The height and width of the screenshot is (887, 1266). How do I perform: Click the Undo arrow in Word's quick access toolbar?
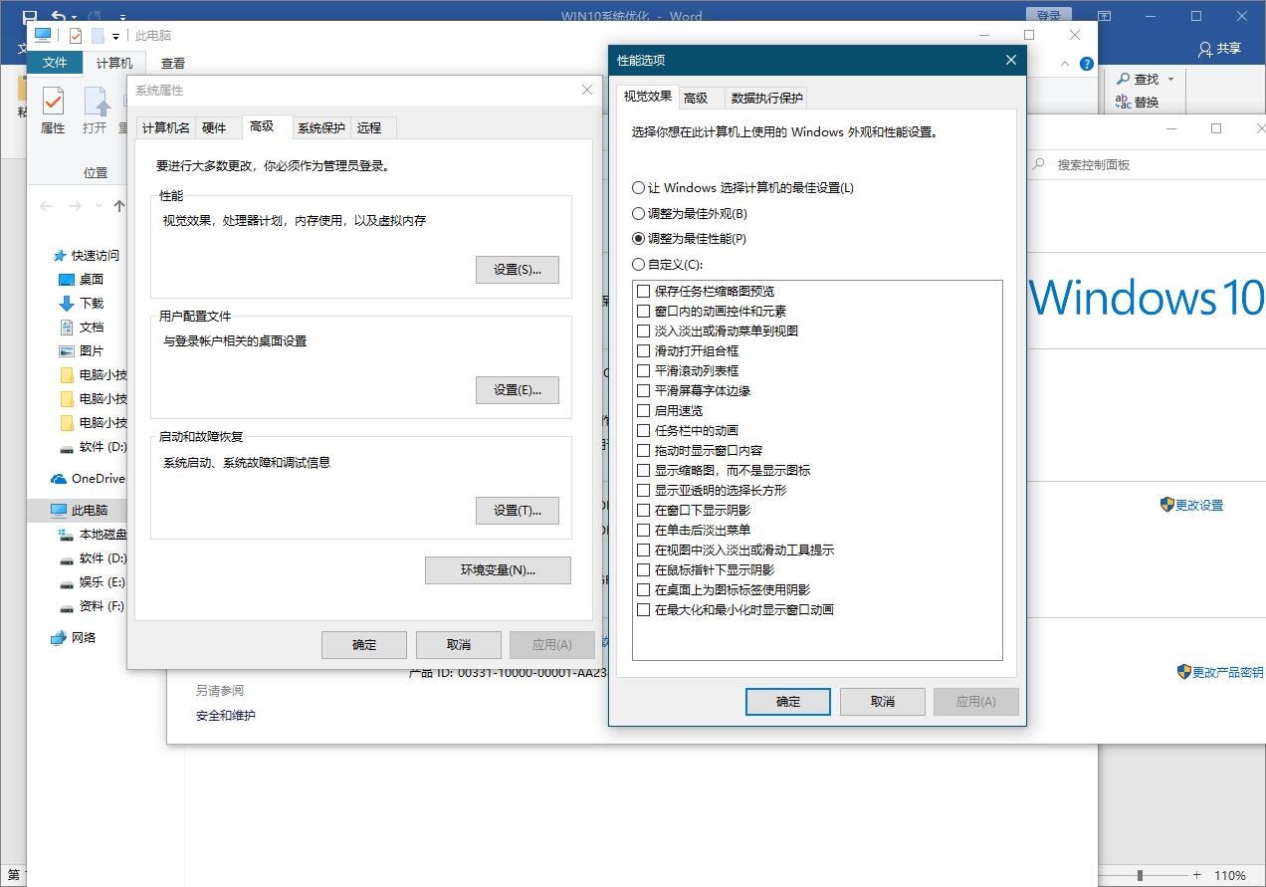pyautogui.click(x=59, y=17)
